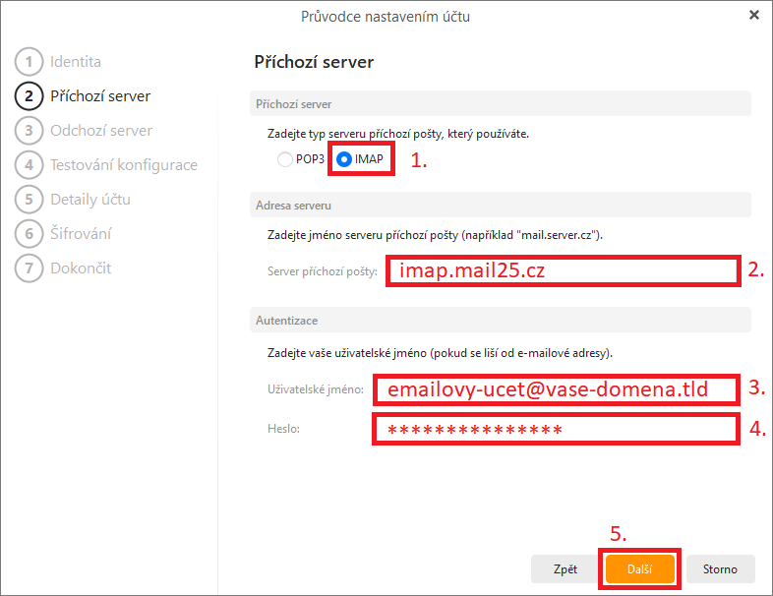Open the Šifrování step label

(x=81, y=234)
